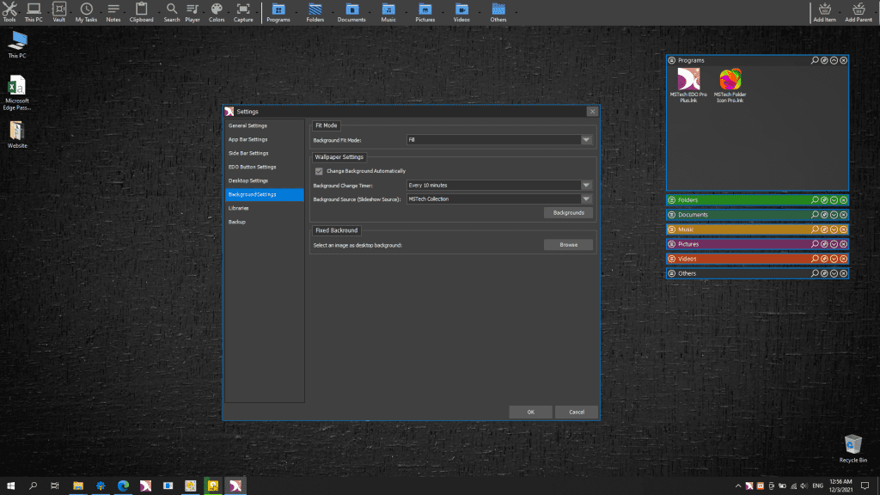Open the Vault tool from the top toolbar
The image size is (880, 495).
[x=58, y=11]
